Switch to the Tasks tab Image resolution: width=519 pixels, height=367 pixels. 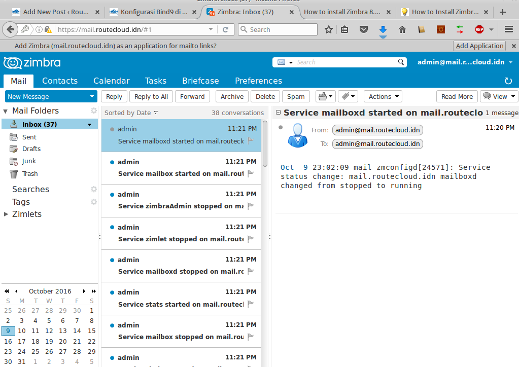click(156, 81)
